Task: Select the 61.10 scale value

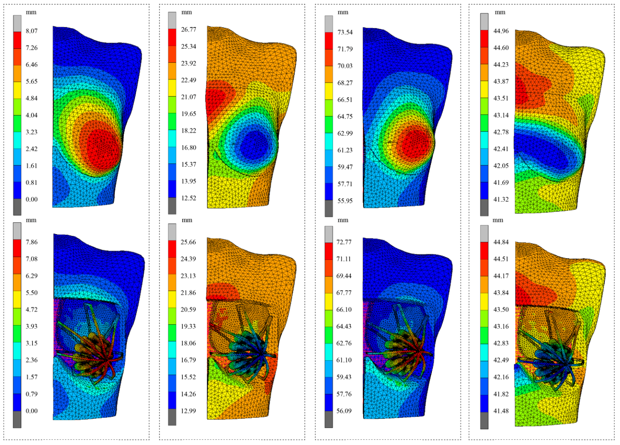Action: (345, 360)
